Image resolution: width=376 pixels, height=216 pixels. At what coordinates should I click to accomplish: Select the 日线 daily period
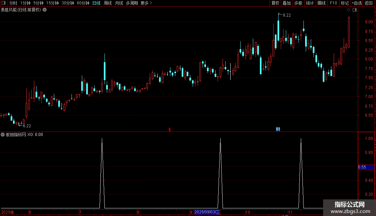click(x=96, y=3)
